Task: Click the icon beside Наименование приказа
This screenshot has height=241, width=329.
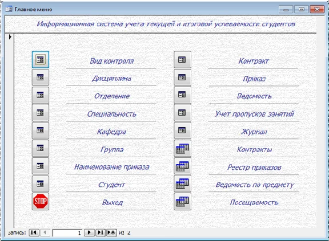Action: tap(41, 166)
